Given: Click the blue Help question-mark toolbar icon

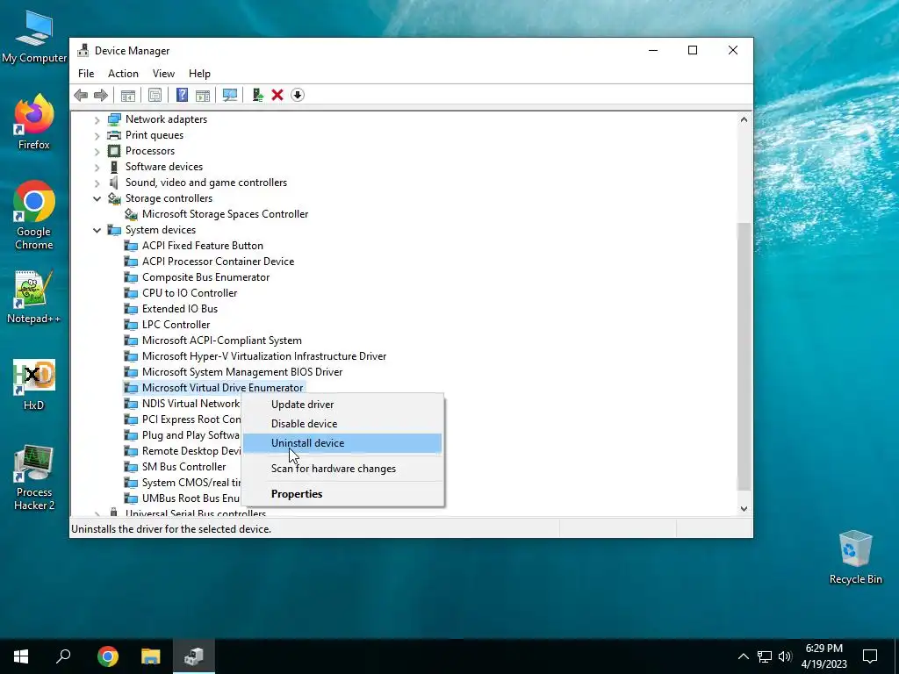Looking at the screenshot, I should point(182,95).
